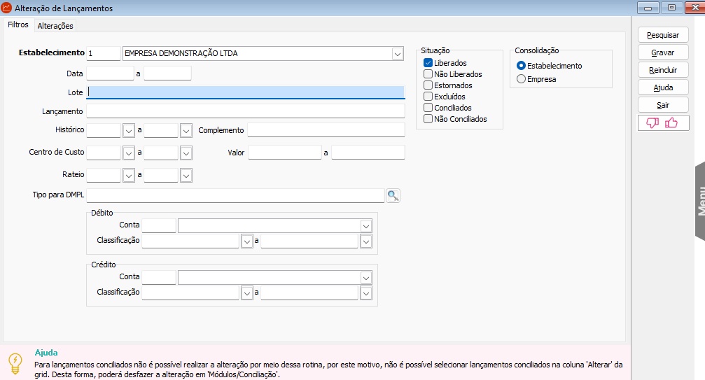Select the Empresa consolidation radio button
Image resolution: width=705 pixels, height=380 pixels.
click(521, 80)
